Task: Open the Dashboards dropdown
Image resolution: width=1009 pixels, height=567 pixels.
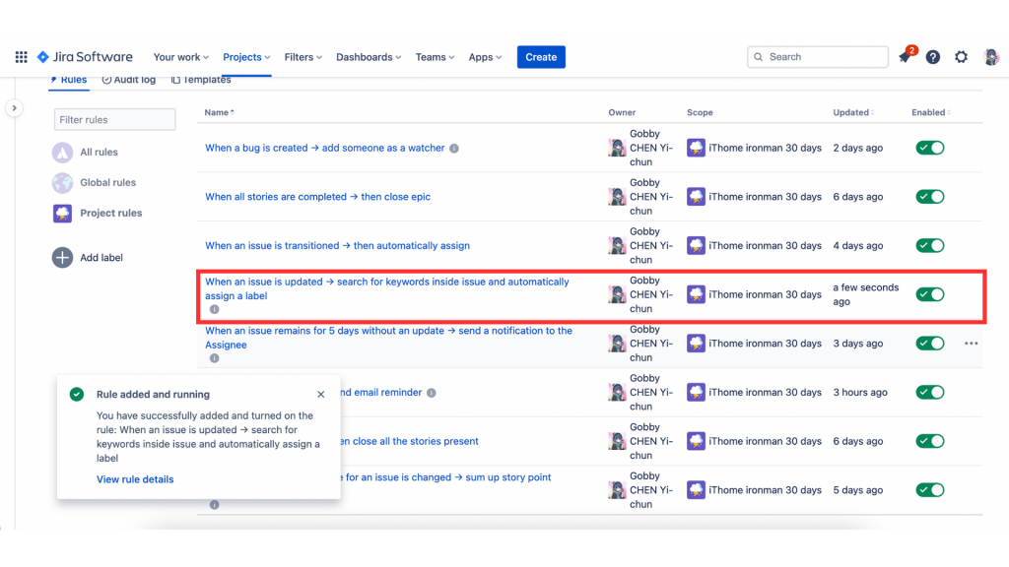Action: tap(369, 57)
